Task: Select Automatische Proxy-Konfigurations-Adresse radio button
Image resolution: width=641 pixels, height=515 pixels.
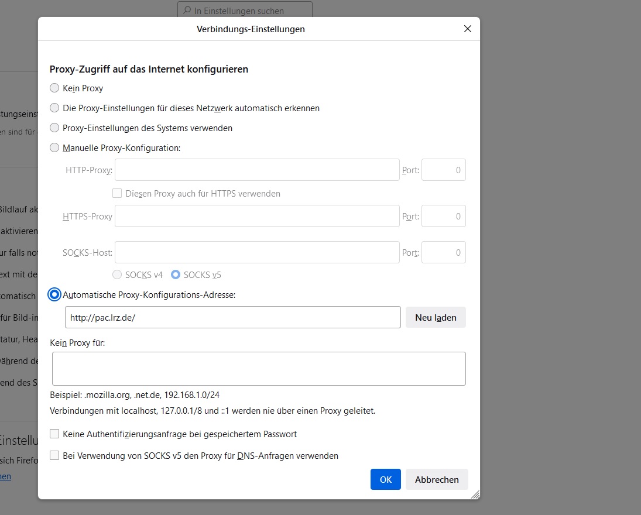Action: 54,295
